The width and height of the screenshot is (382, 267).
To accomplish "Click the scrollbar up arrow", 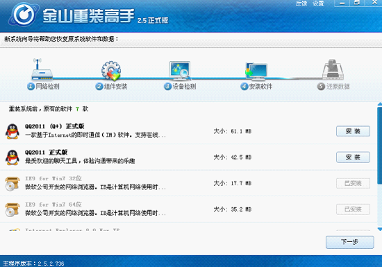I will [379, 104].
